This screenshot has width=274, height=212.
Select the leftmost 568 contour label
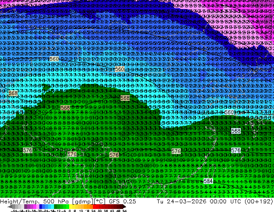pos(13,93)
